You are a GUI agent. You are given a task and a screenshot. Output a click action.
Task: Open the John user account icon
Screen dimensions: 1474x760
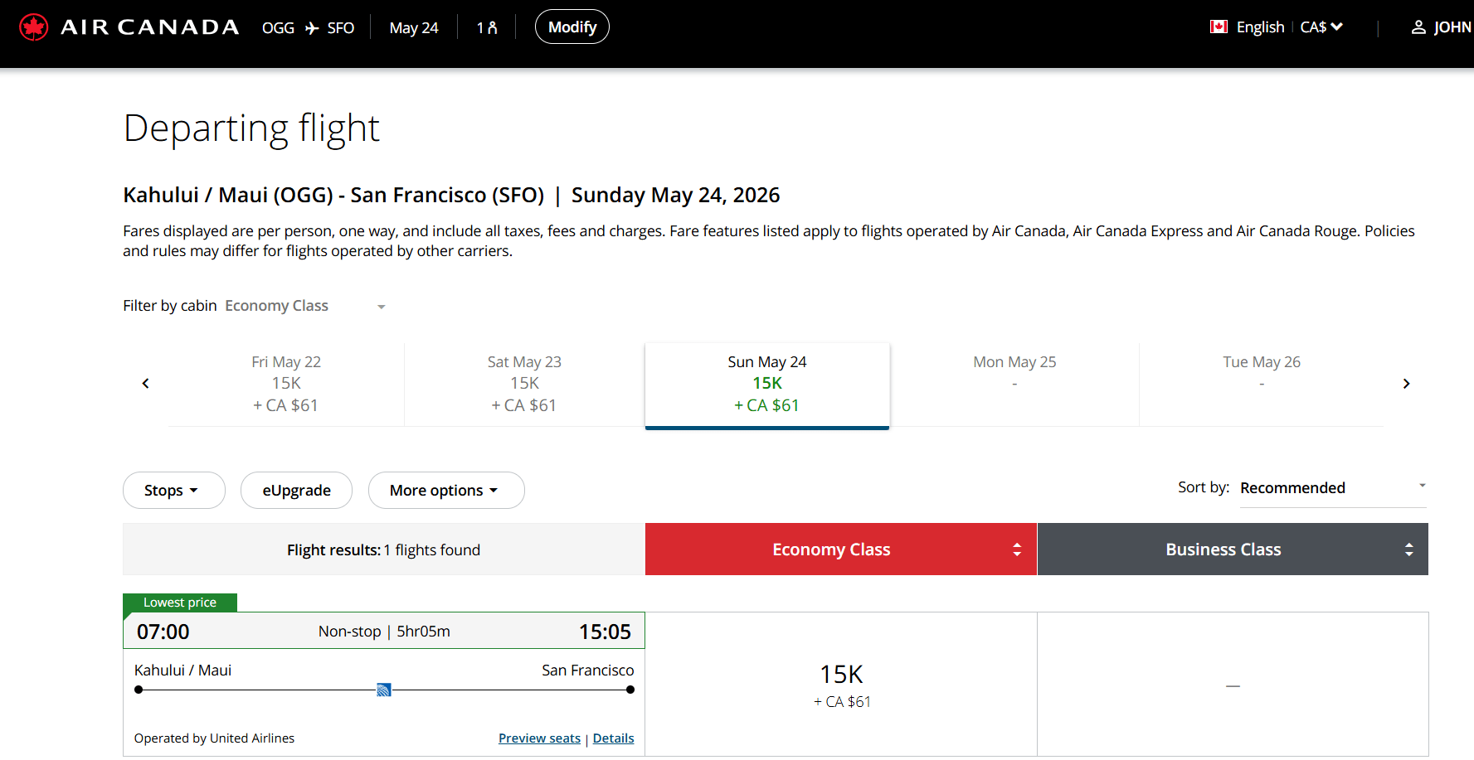tap(1418, 27)
